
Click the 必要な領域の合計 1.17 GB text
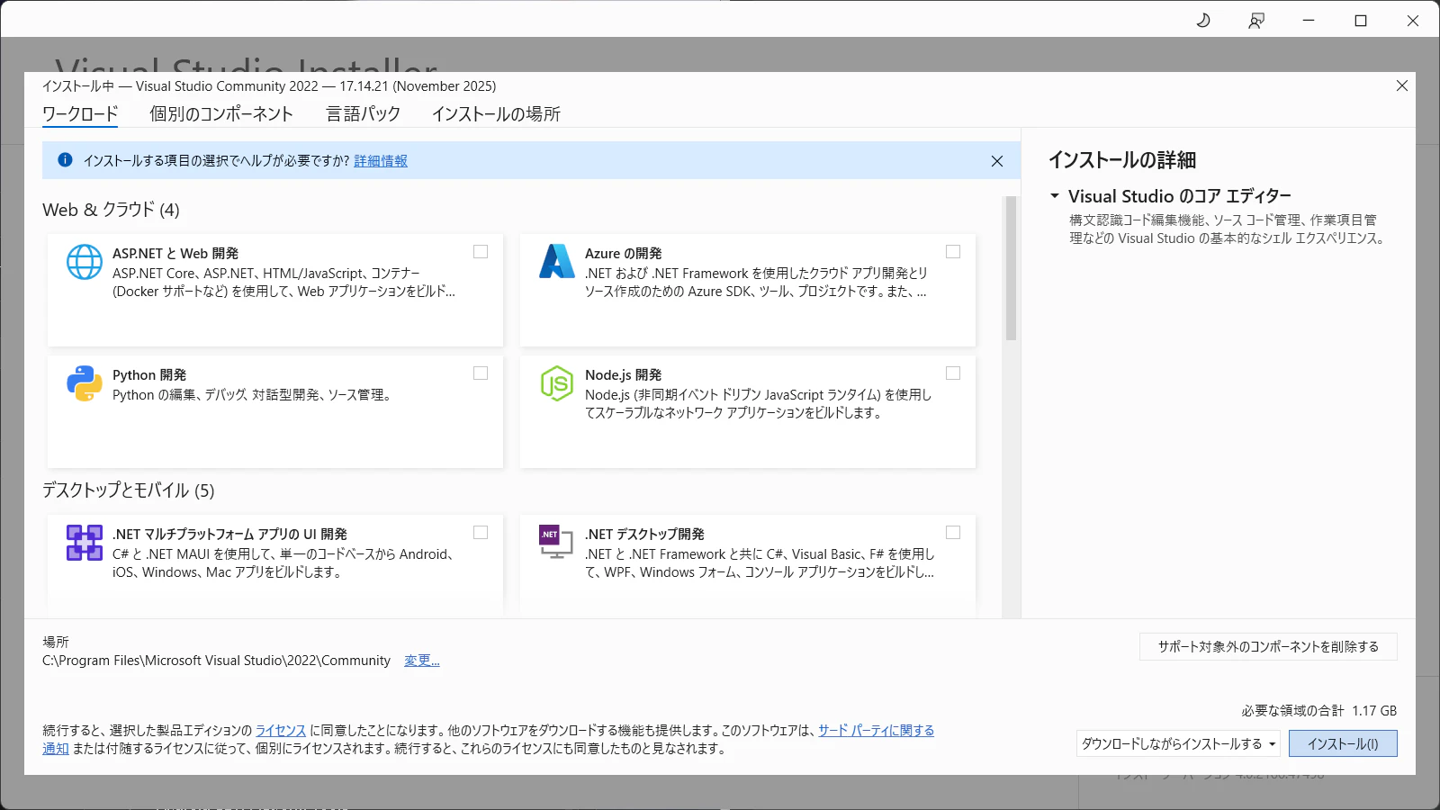[x=1319, y=711]
